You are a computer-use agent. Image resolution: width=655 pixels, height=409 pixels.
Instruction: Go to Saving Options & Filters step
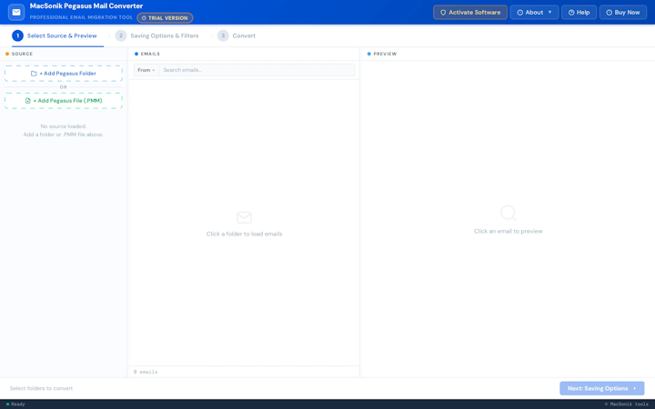click(156, 35)
